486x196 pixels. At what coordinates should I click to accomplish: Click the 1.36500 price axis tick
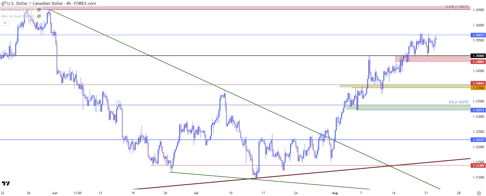tap(478, 10)
